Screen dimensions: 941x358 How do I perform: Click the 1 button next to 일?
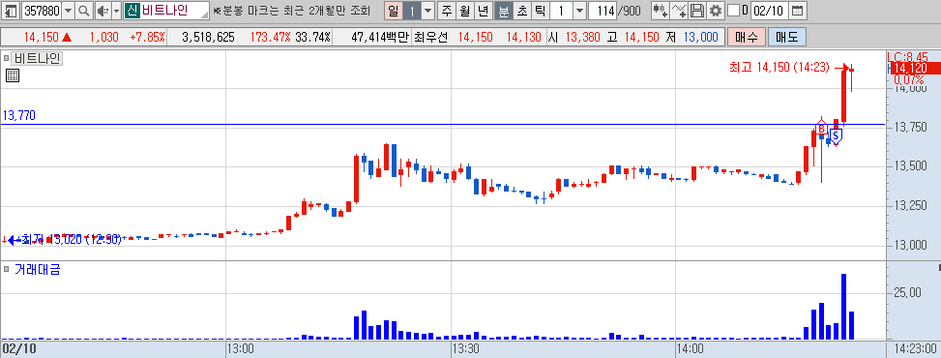click(x=411, y=11)
